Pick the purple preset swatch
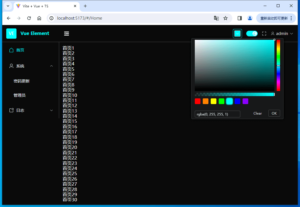The height and width of the screenshot is (207, 300). 245,101
